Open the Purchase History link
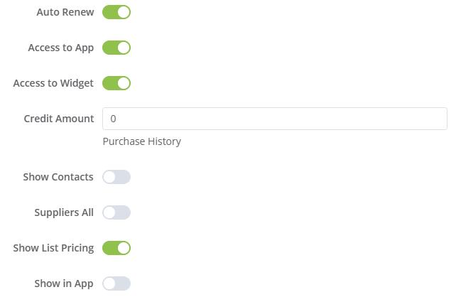456x297 pixels. pyautogui.click(x=142, y=141)
